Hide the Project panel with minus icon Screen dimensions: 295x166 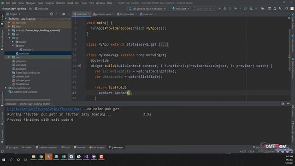pos(69,14)
